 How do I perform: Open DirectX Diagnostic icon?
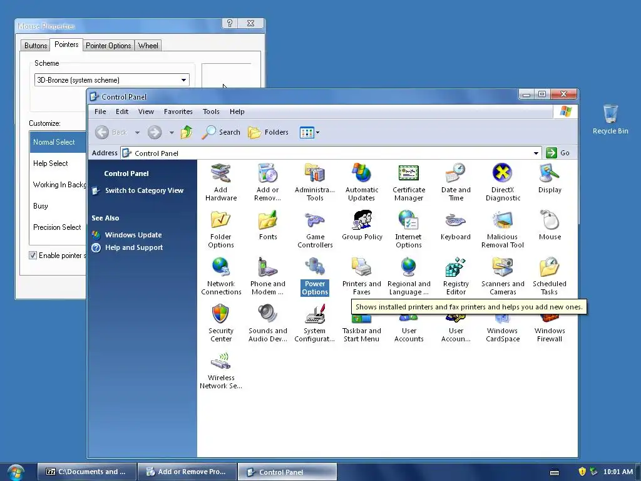pyautogui.click(x=503, y=182)
